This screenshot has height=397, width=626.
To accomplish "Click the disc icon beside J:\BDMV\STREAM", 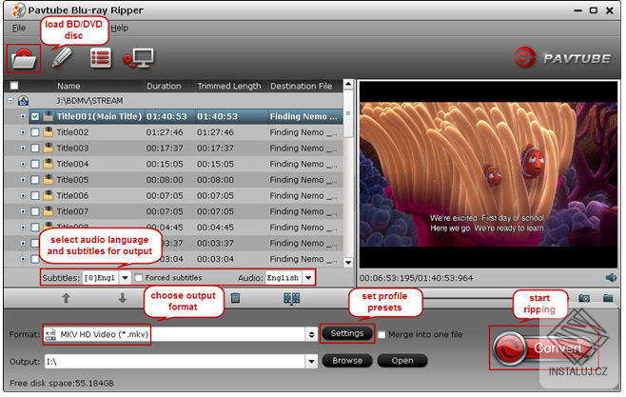I will pyautogui.click(x=23, y=101).
